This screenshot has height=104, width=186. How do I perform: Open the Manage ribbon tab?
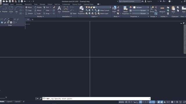coord(42,4)
